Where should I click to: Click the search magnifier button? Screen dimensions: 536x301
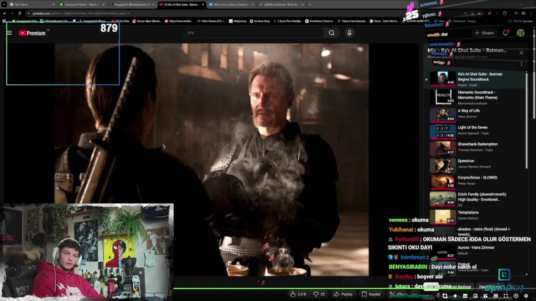(x=332, y=33)
